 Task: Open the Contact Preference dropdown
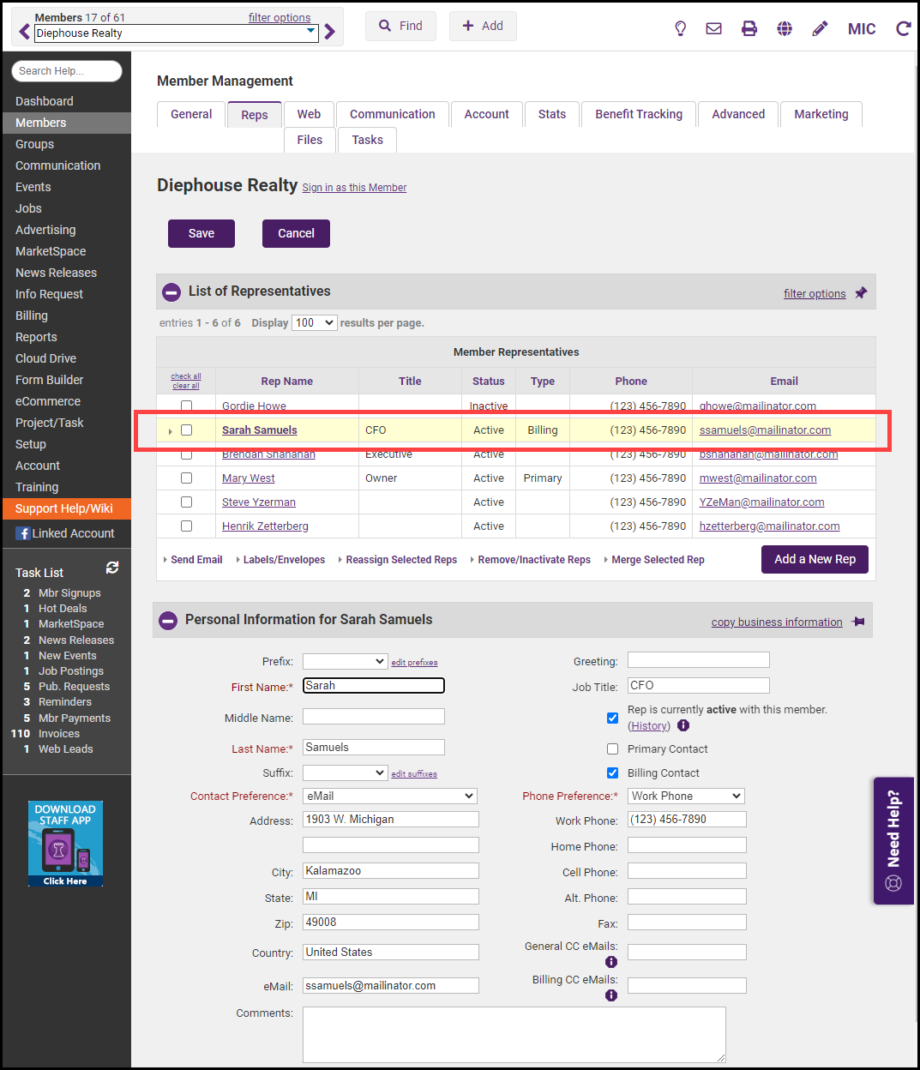point(390,796)
